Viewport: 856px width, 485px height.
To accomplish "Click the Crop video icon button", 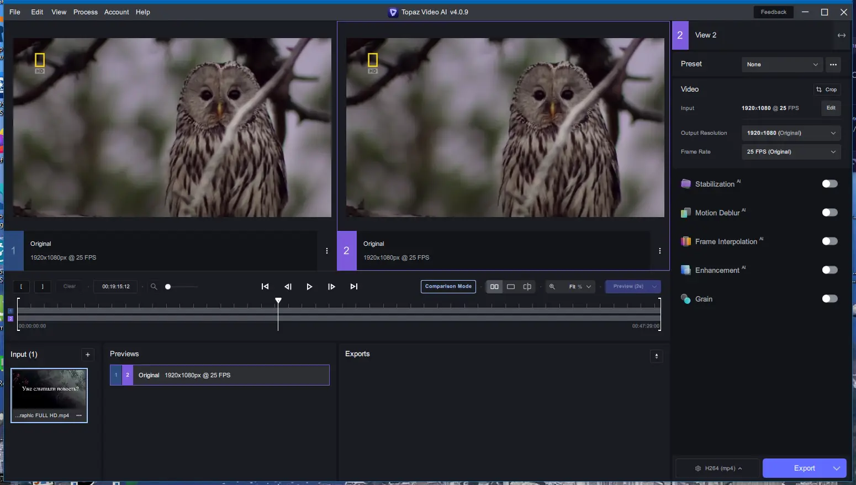I will (827, 89).
